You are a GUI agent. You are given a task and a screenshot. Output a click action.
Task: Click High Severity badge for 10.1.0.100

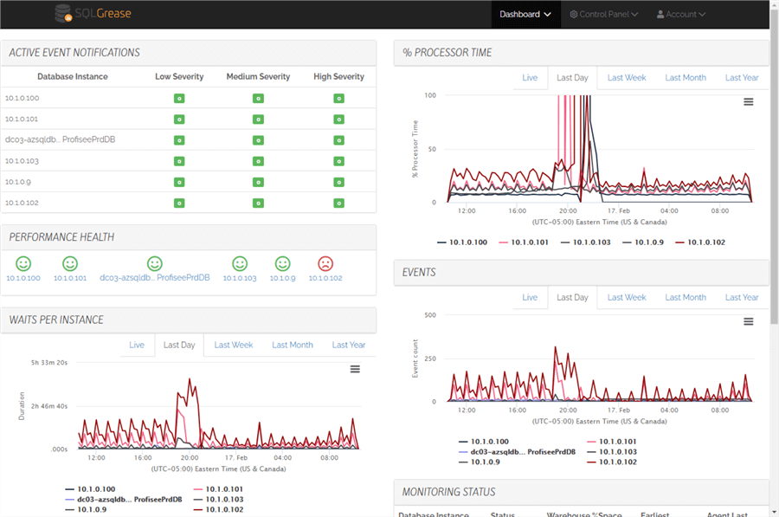pyautogui.click(x=338, y=99)
